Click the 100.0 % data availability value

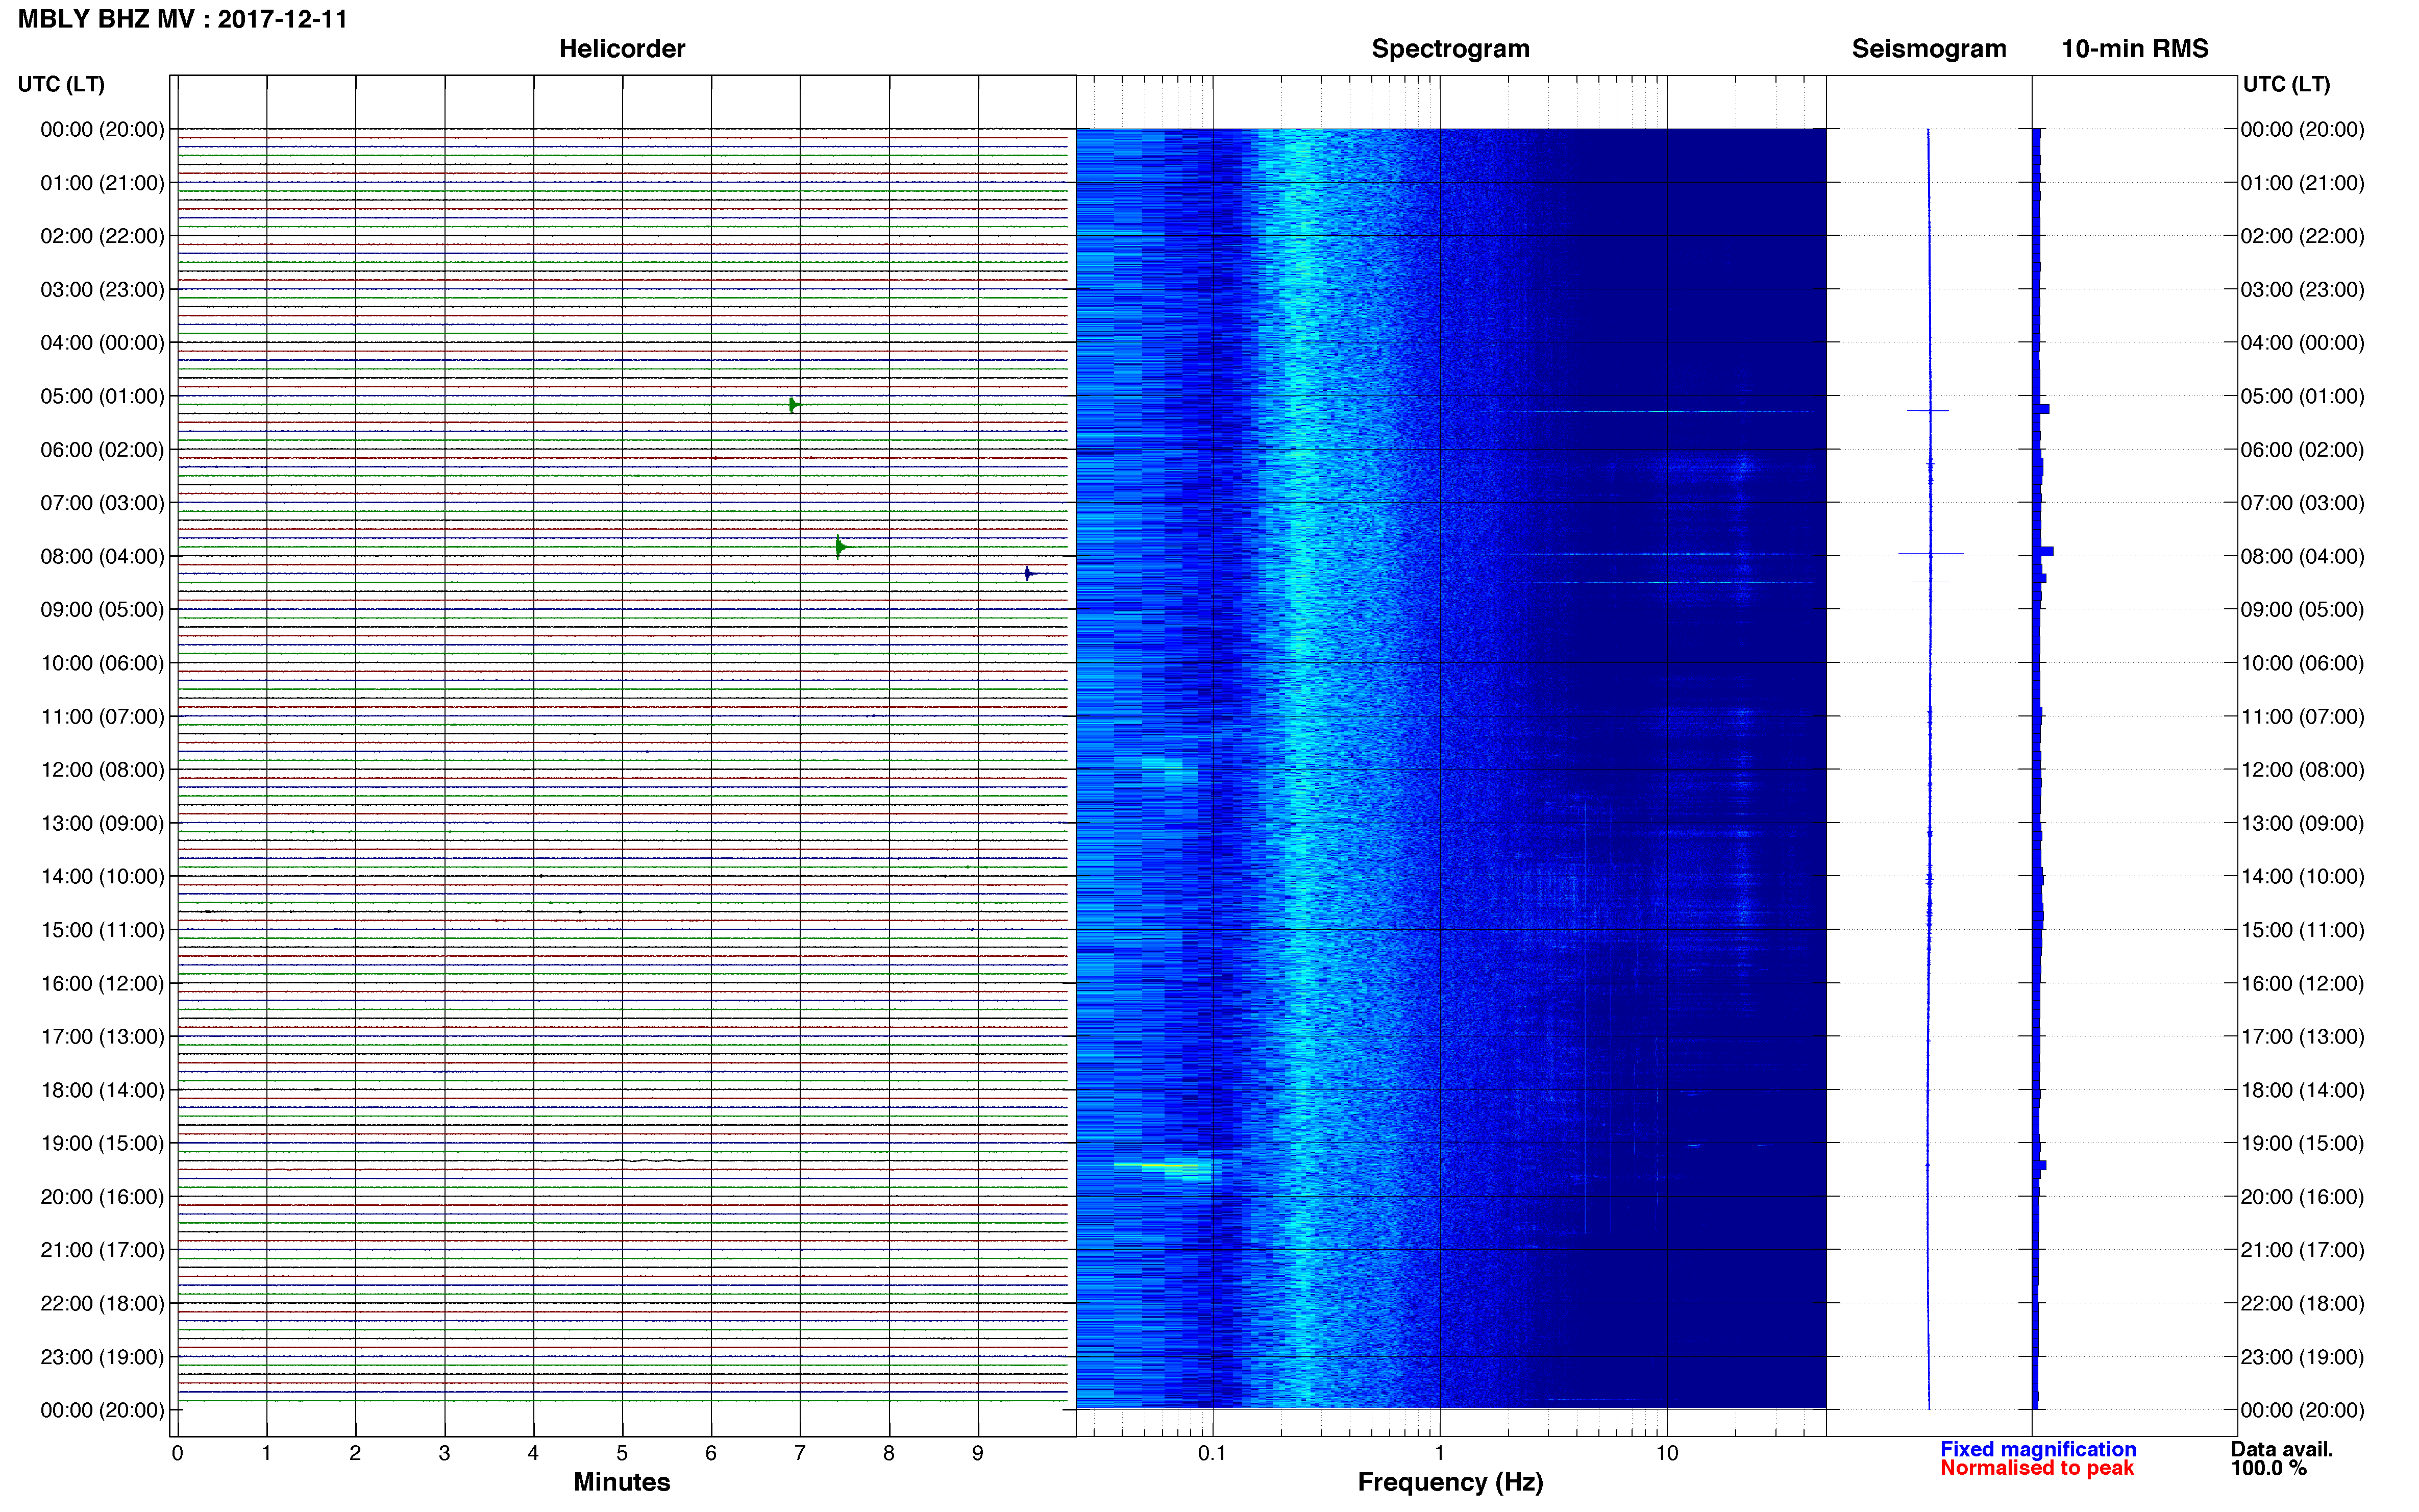[2269, 1468]
